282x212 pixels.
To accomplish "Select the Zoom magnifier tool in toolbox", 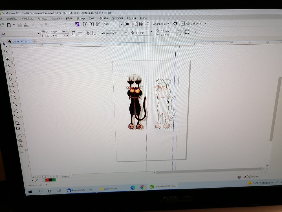I will tap(8, 65).
